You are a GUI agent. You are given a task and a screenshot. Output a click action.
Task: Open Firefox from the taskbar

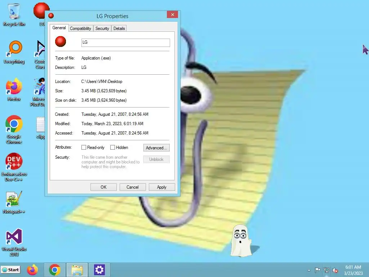click(32, 270)
